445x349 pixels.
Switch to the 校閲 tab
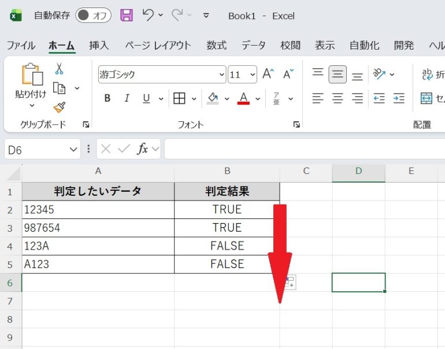point(290,46)
